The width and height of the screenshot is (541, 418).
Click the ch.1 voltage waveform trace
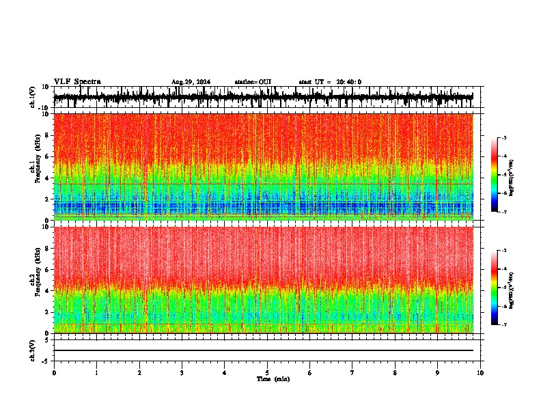click(263, 97)
